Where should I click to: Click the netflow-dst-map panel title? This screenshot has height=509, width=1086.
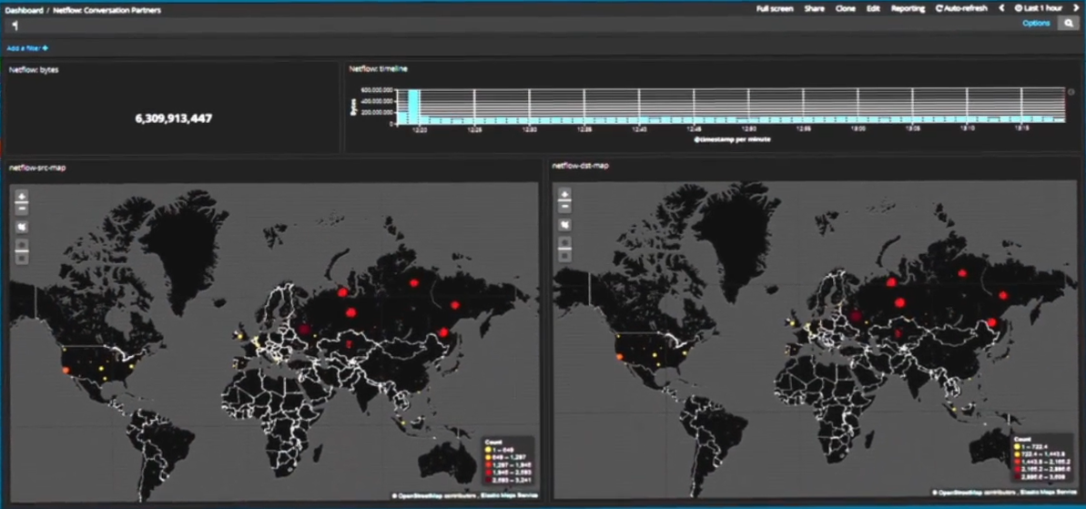581,166
